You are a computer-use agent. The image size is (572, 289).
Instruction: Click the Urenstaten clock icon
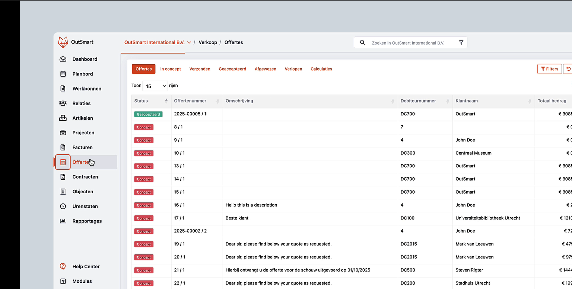(63, 206)
